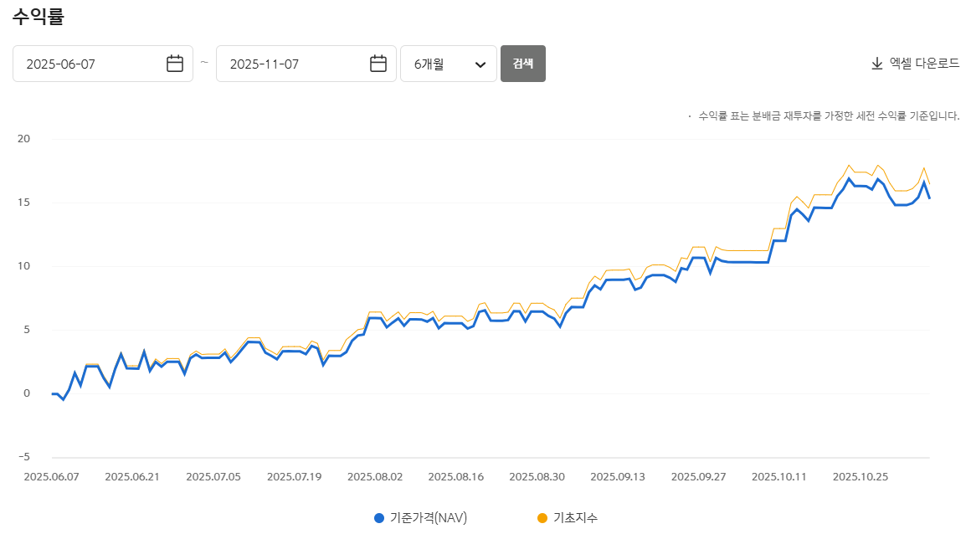Toggle the 기초지수 series label

(575, 518)
